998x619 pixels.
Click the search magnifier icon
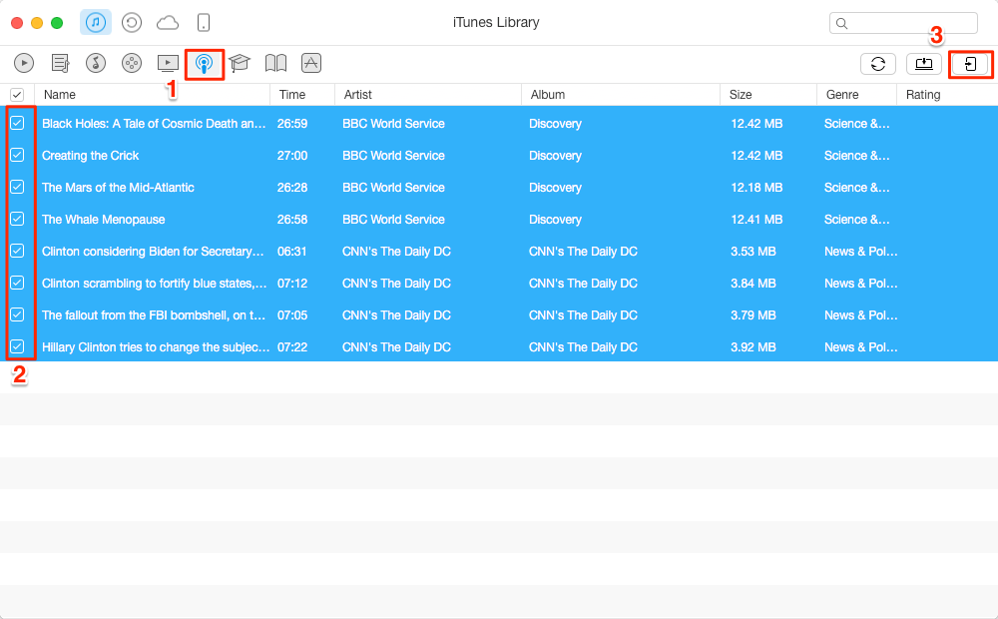[x=841, y=24]
